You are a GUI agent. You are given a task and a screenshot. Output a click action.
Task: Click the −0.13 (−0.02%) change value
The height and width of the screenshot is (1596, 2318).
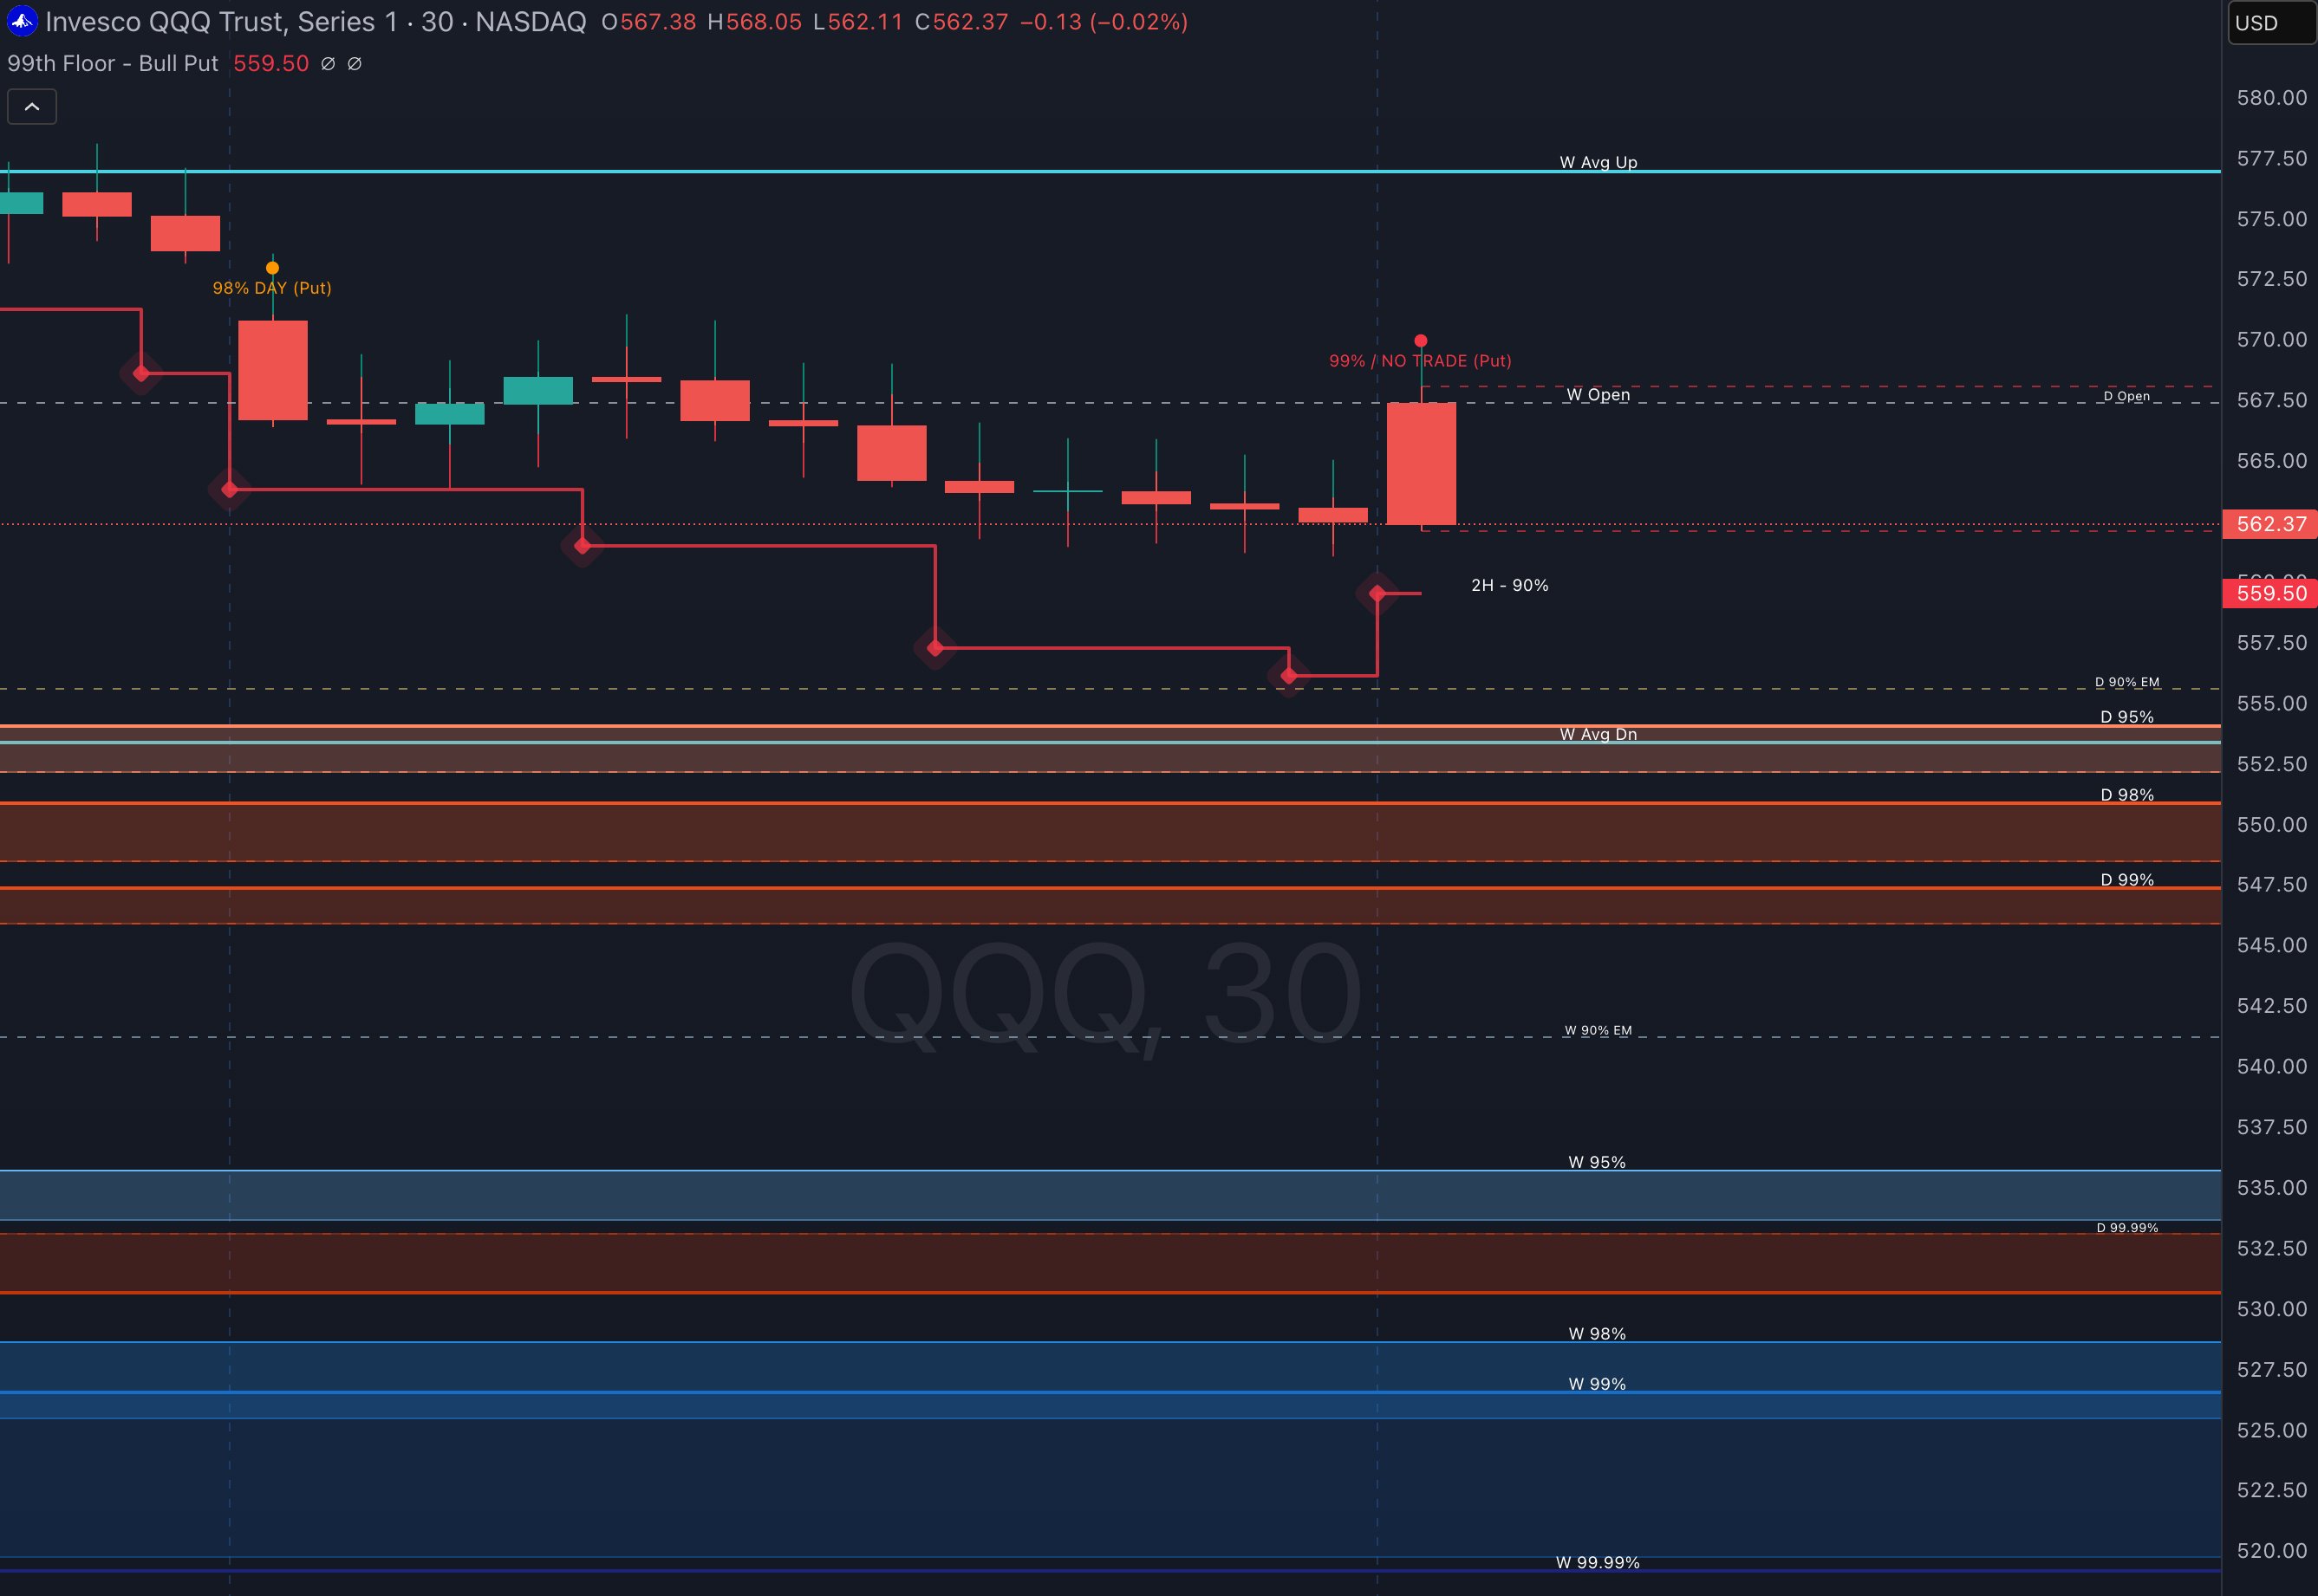pyautogui.click(x=1104, y=22)
